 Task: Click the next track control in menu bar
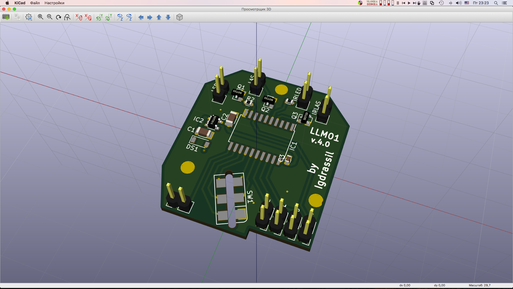coord(414,3)
